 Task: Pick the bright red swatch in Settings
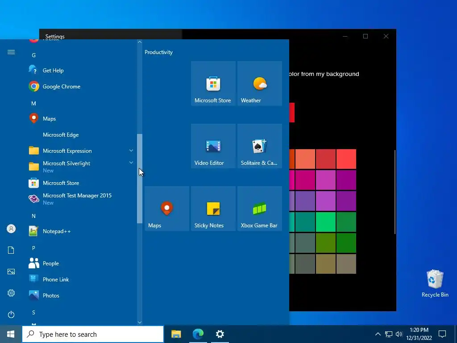[x=346, y=159]
